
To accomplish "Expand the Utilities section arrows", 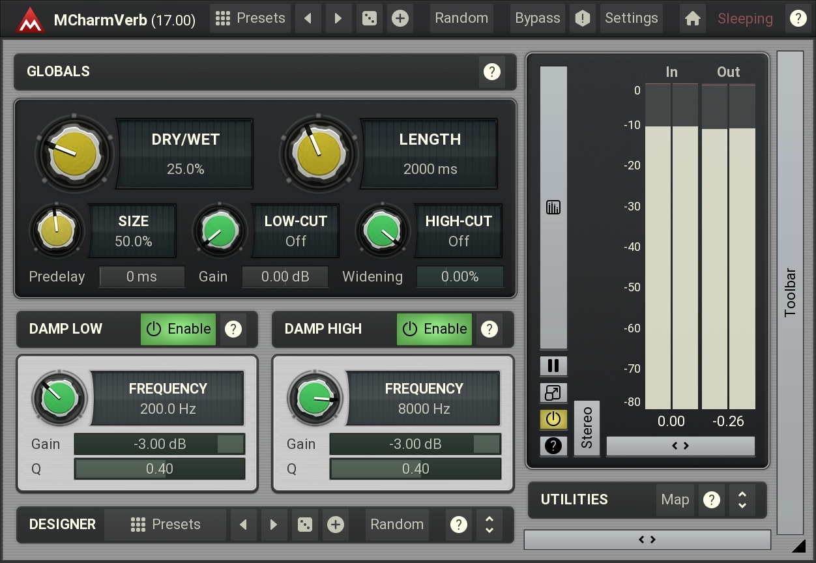I will pos(742,500).
